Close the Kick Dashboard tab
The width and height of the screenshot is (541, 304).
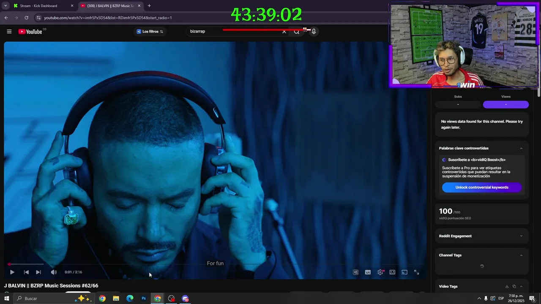tap(72, 6)
